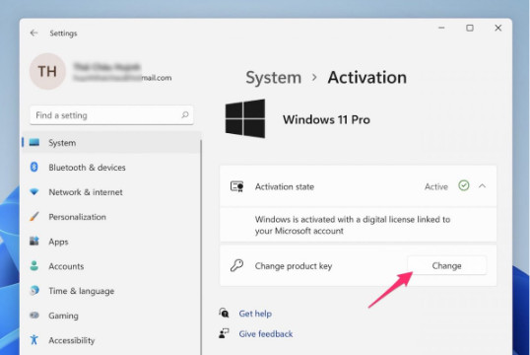Click the 'Windows 11 Pro' edition text
The width and height of the screenshot is (530, 355).
point(326,119)
